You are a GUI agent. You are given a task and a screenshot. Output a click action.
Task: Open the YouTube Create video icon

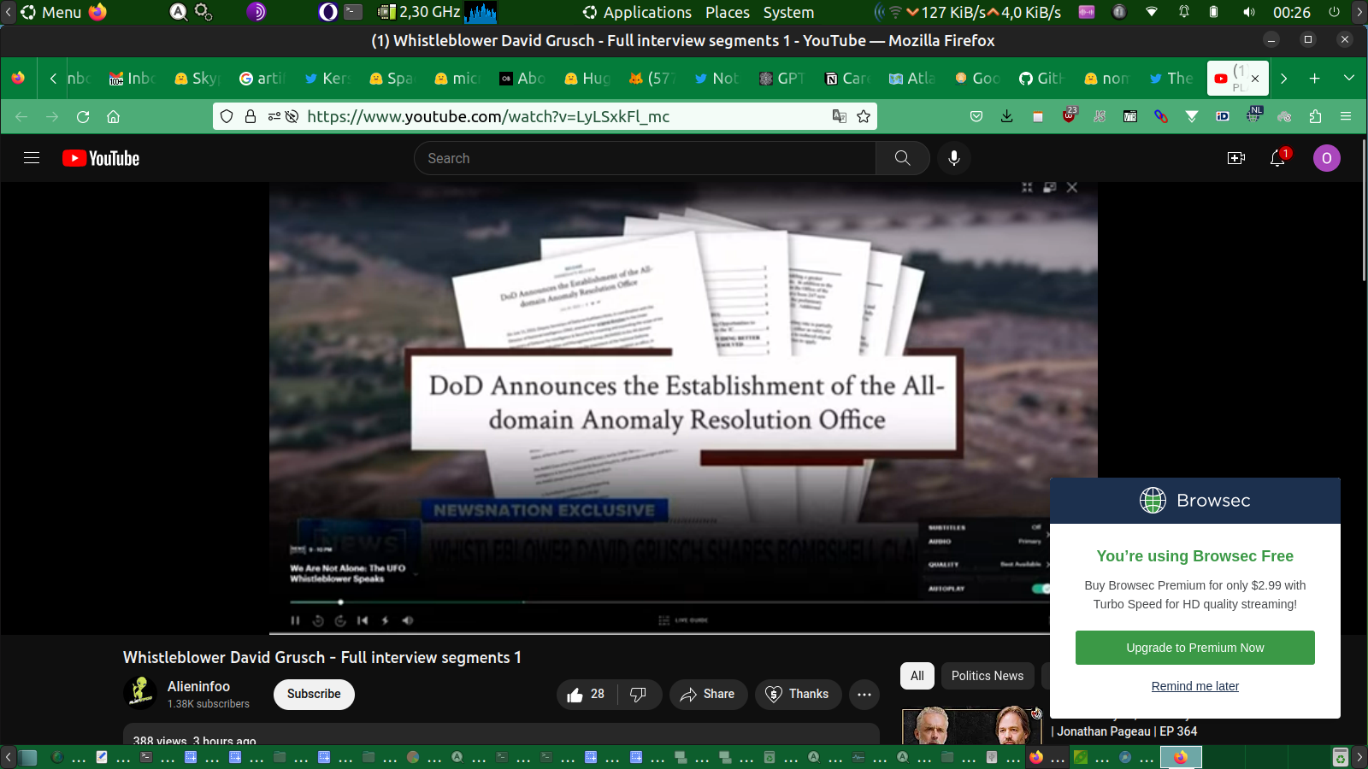click(x=1236, y=158)
